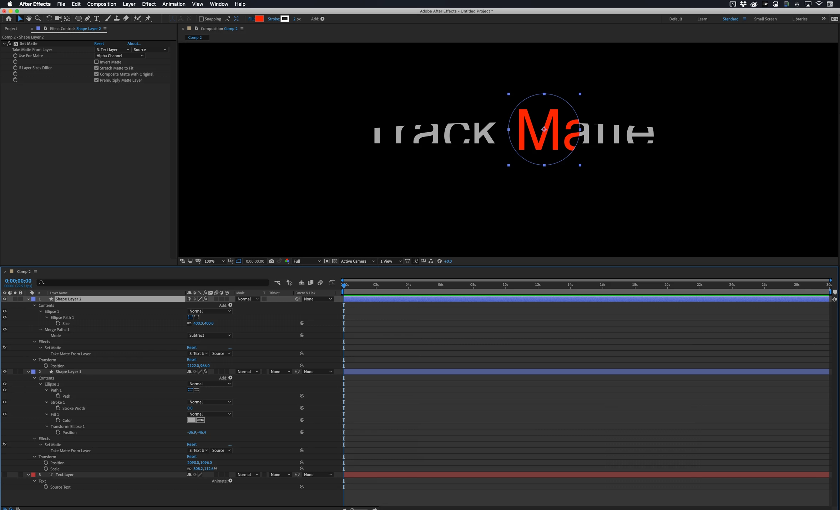Uncheck Composite Matte with Original
This screenshot has width=840, height=510.
(x=96, y=74)
